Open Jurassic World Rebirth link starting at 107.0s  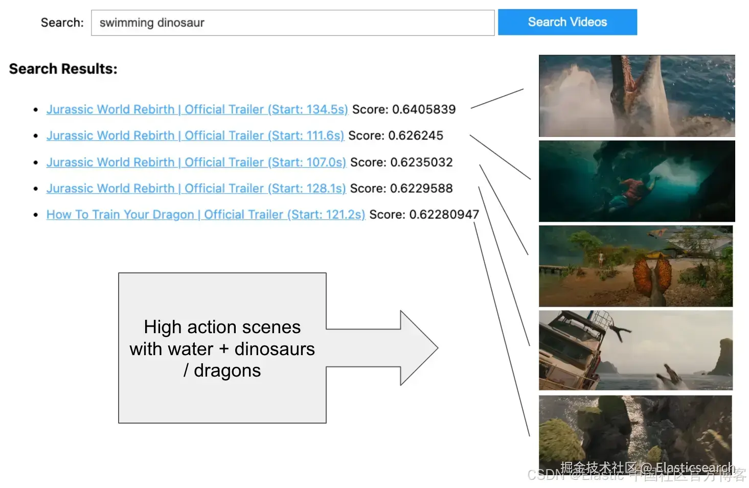click(196, 162)
